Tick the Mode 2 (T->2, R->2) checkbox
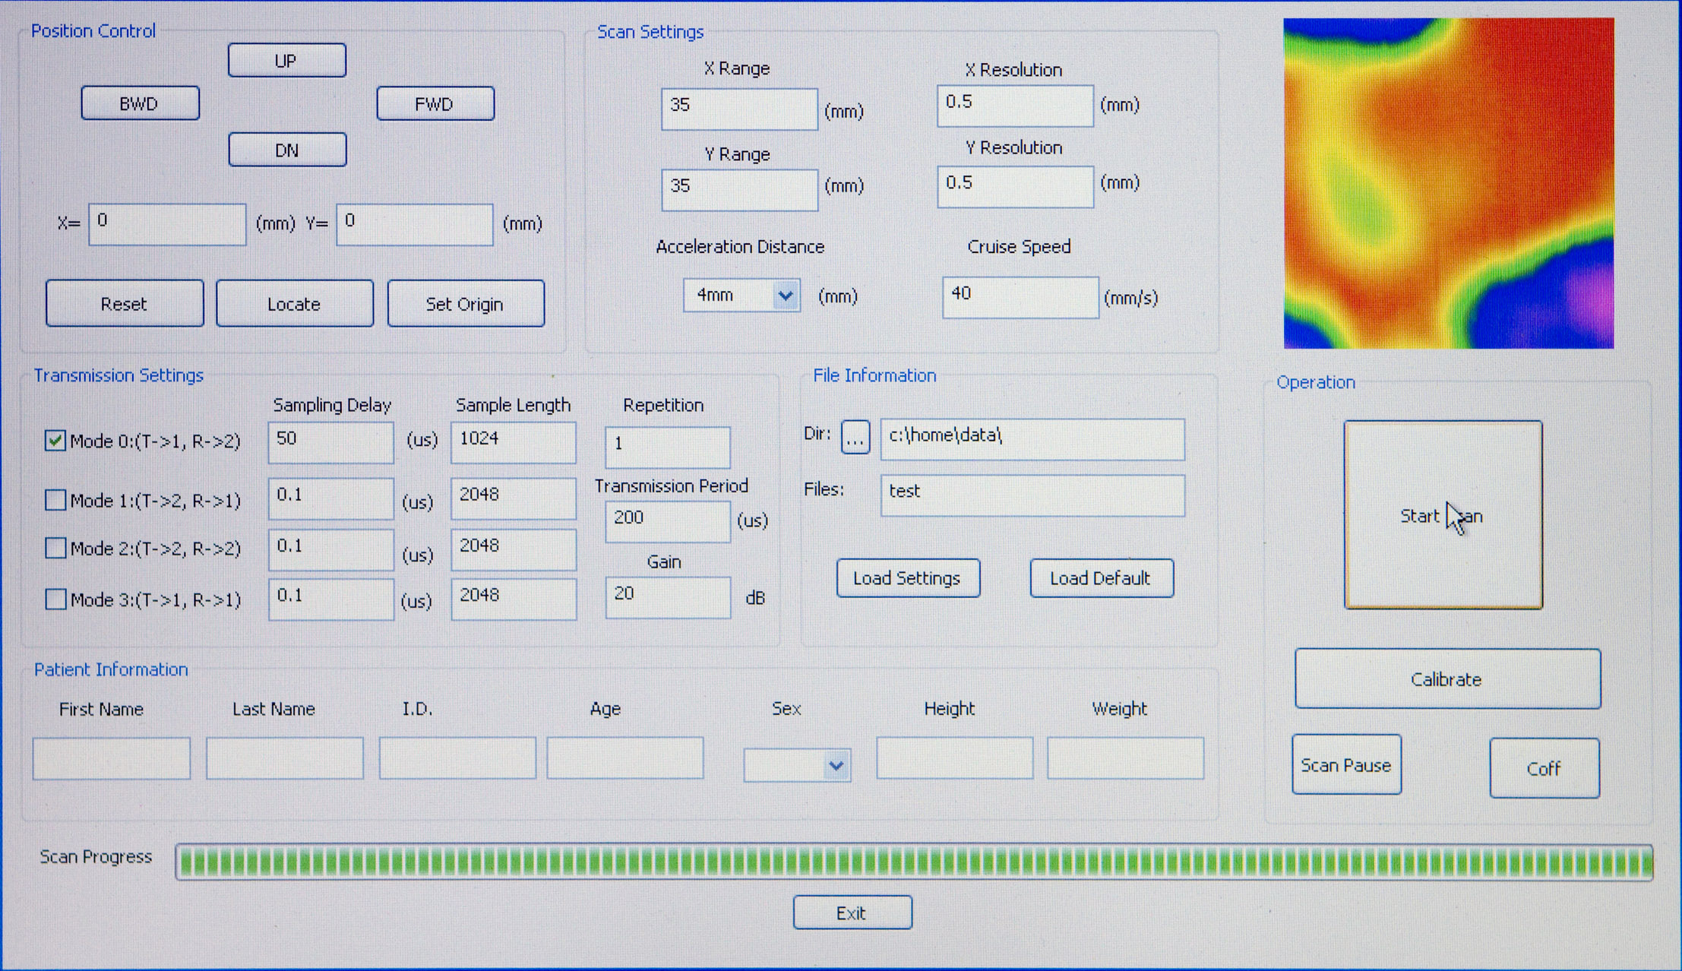Viewport: 1682px width, 971px height. tap(55, 548)
